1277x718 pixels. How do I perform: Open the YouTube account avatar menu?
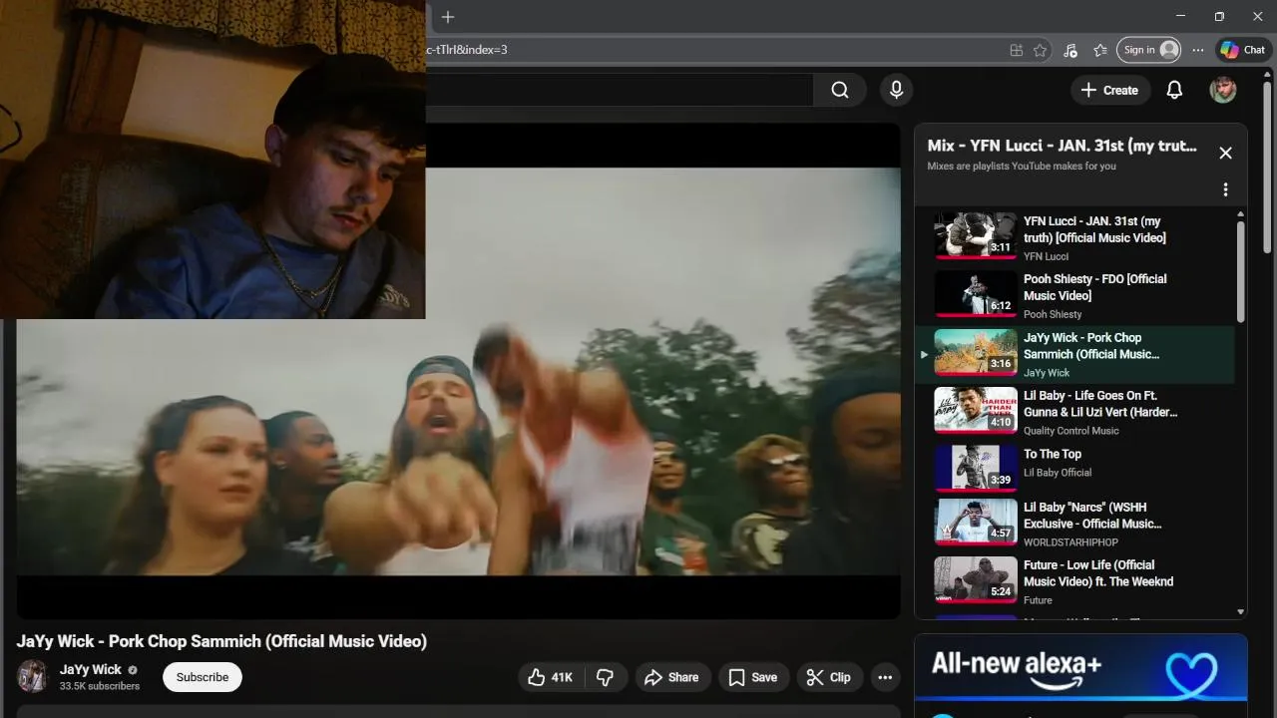(1223, 90)
